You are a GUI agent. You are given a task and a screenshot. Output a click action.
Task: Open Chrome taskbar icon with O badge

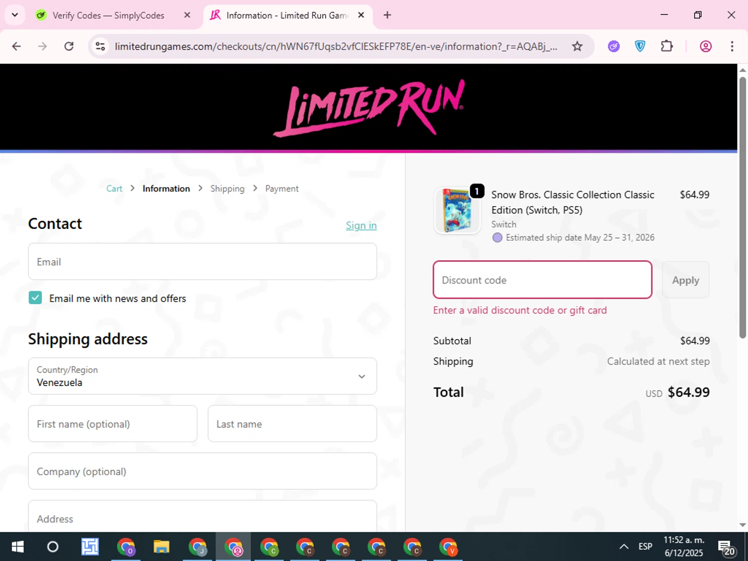(126, 547)
